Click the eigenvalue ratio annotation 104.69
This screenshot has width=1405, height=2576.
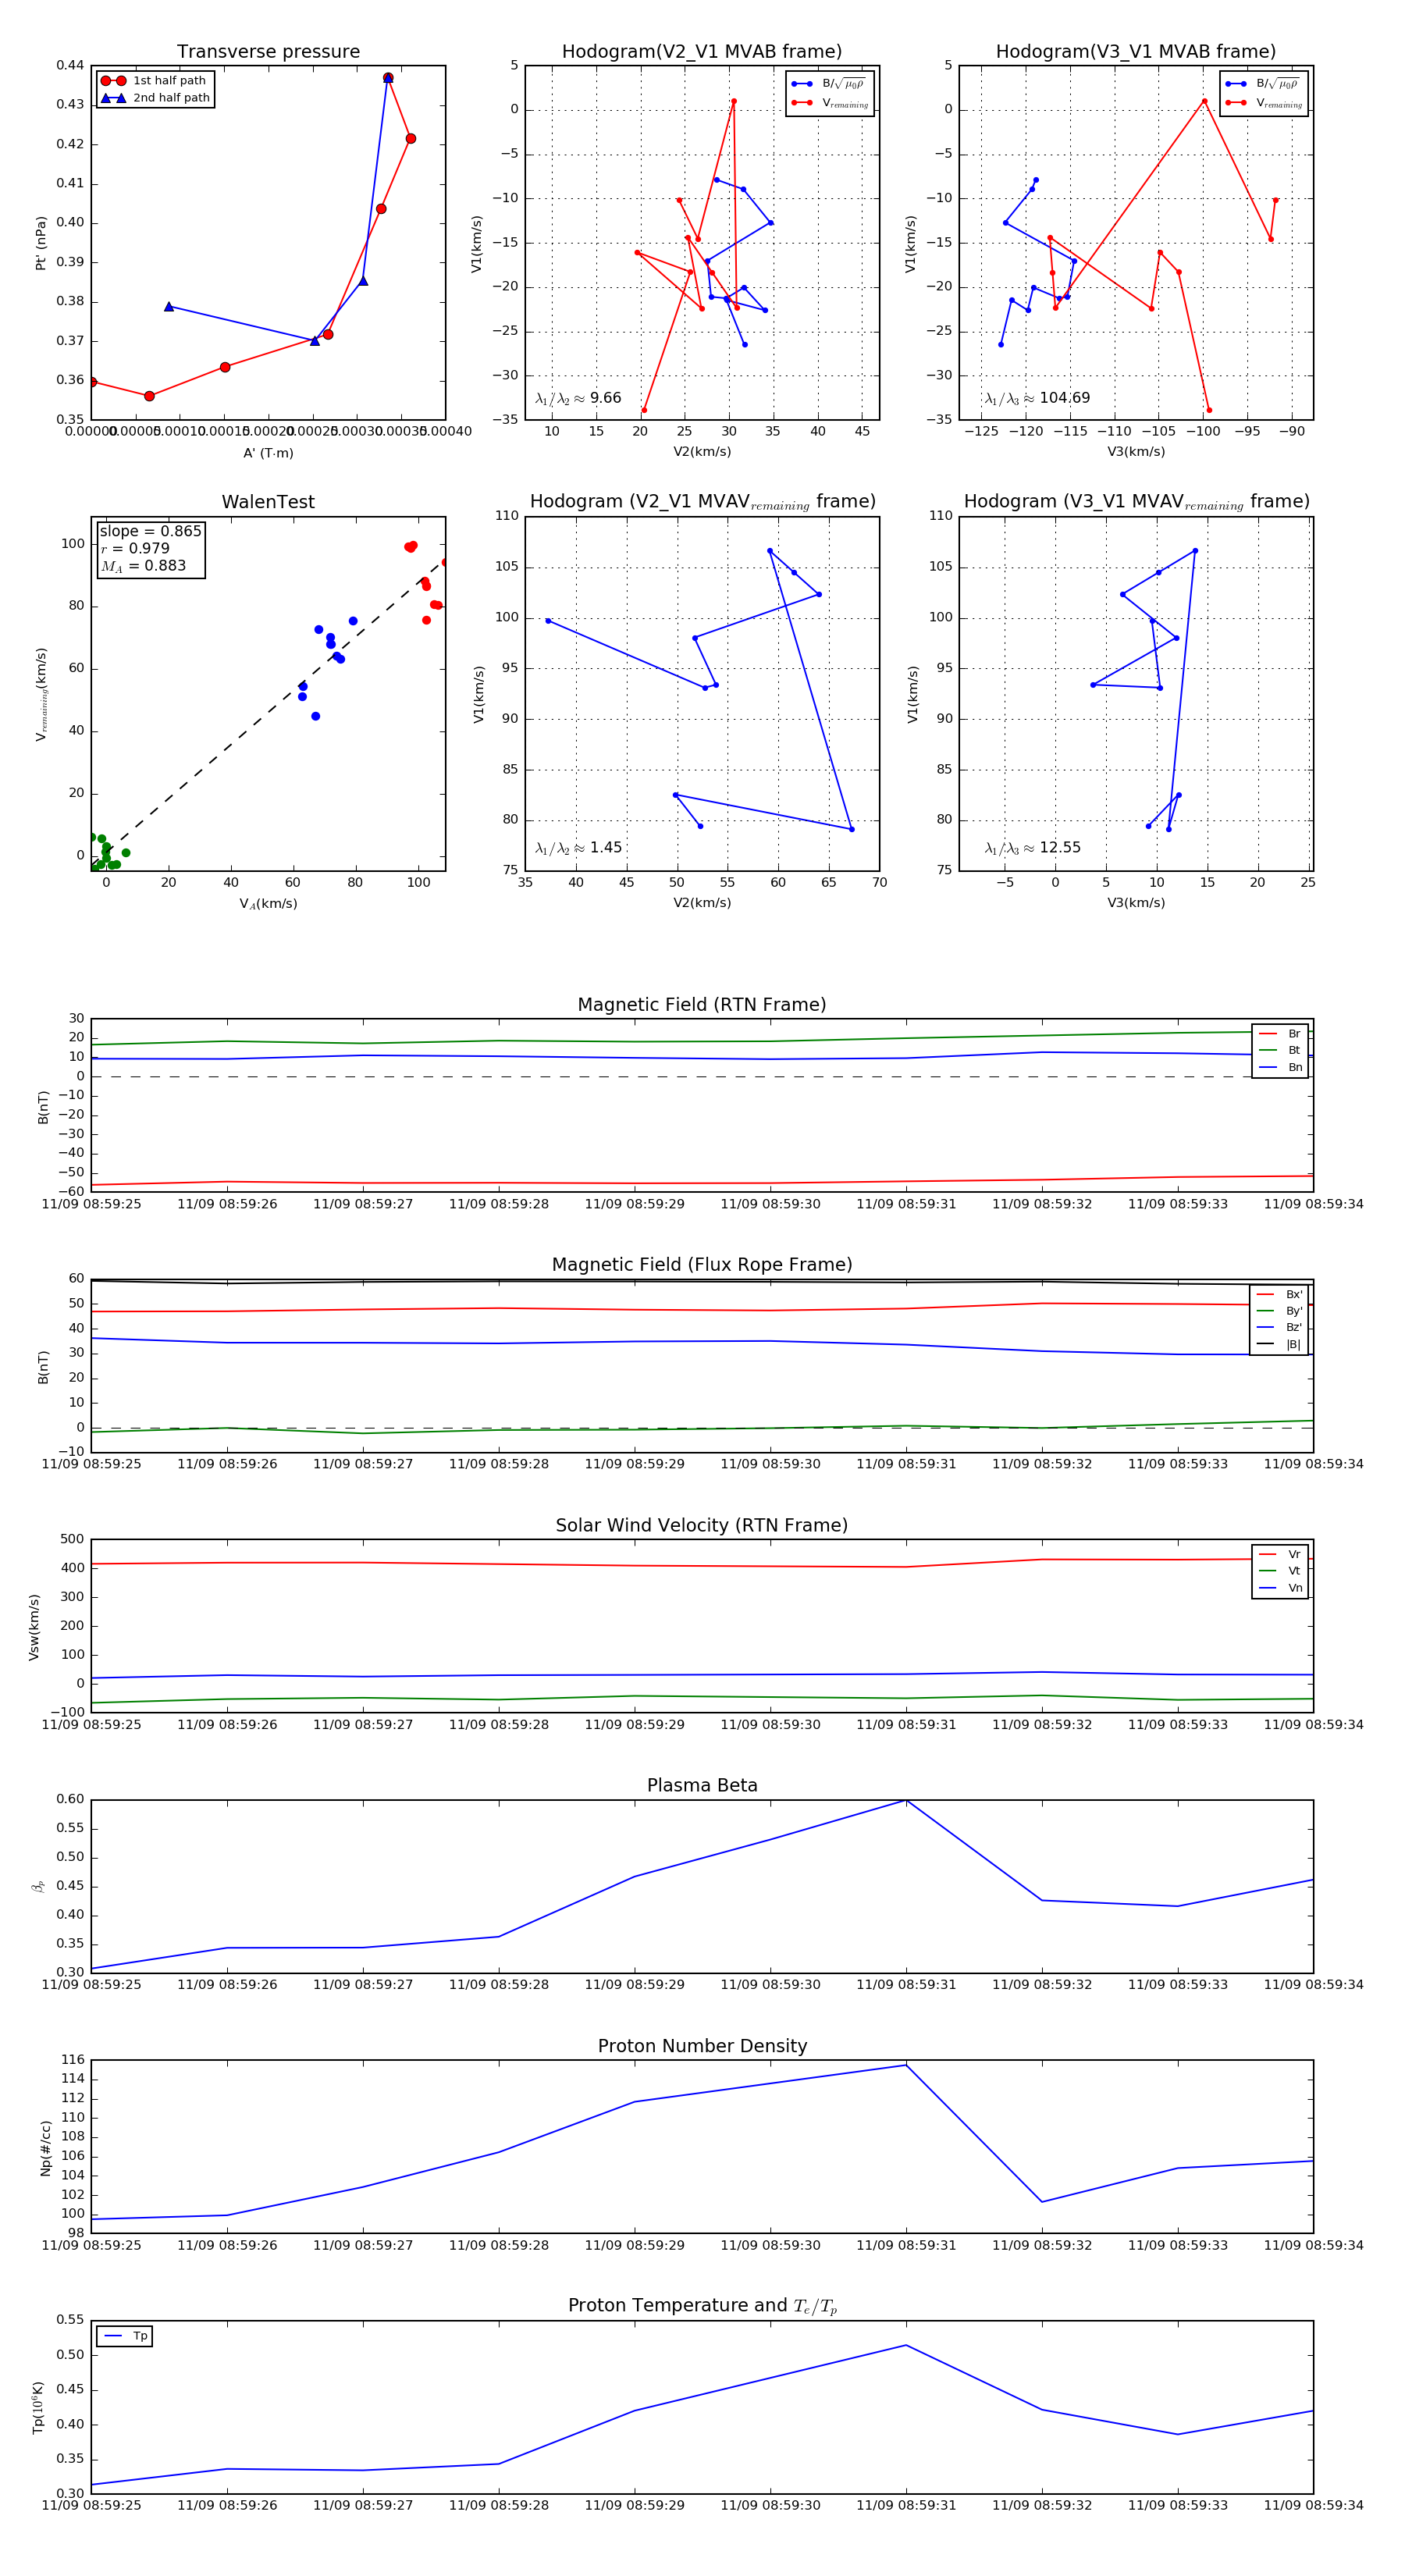click(x=1037, y=398)
